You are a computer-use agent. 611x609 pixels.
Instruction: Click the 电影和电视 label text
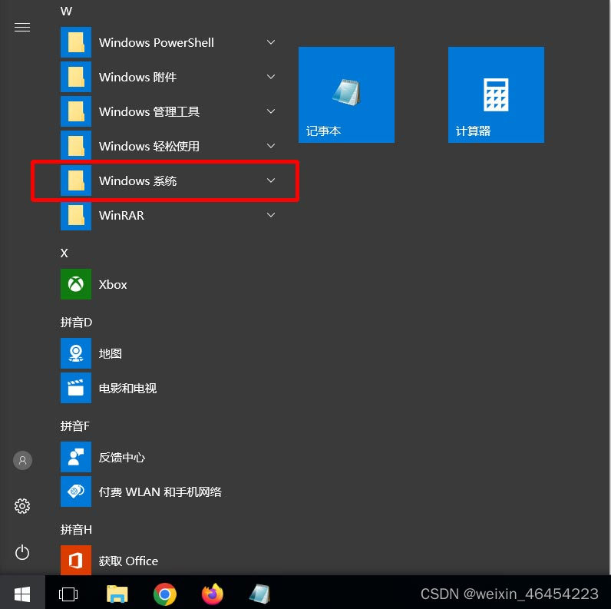tap(127, 389)
